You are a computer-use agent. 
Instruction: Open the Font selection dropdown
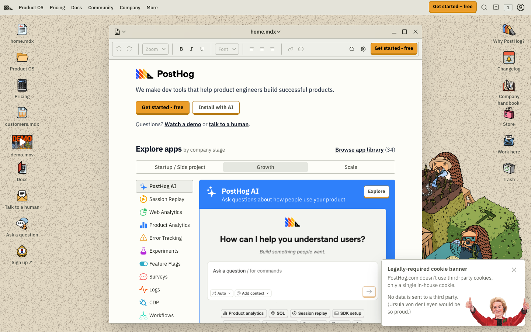(x=227, y=49)
